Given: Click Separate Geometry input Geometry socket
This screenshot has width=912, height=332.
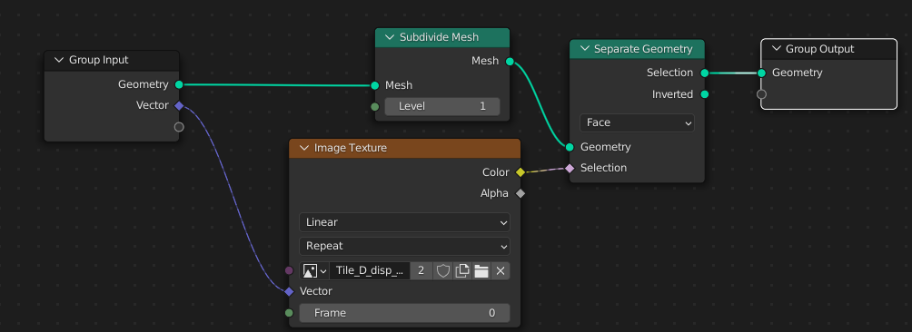Looking at the screenshot, I should pos(570,147).
